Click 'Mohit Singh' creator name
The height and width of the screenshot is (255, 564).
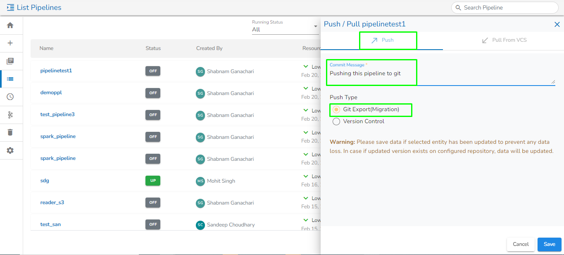pos(222,181)
